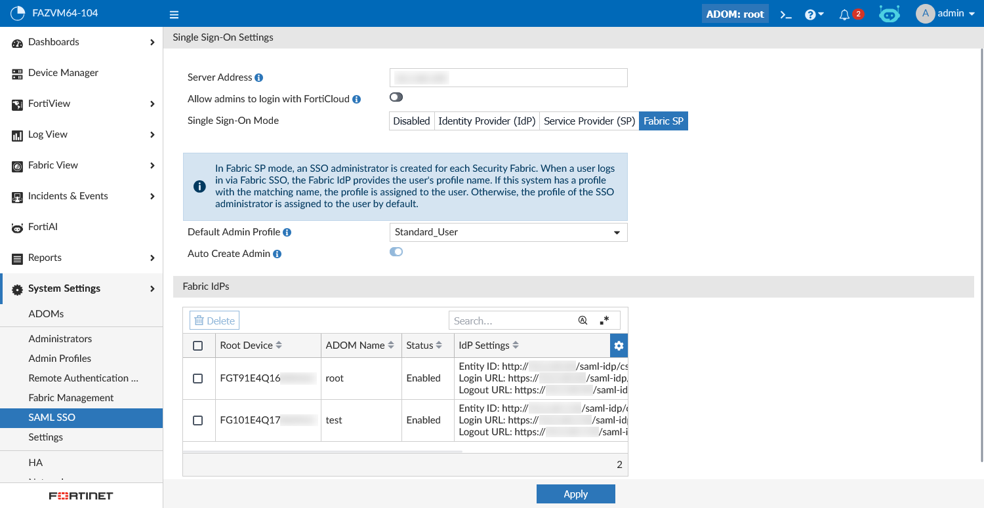Open Admin Profiles in System Settings
Screen dimensions: 984x508
tap(60, 359)
